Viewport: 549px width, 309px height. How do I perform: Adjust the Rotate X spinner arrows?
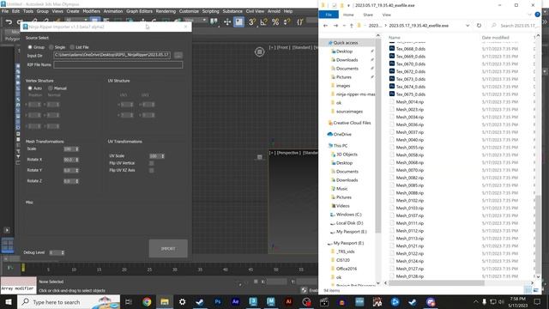point(77,160)
